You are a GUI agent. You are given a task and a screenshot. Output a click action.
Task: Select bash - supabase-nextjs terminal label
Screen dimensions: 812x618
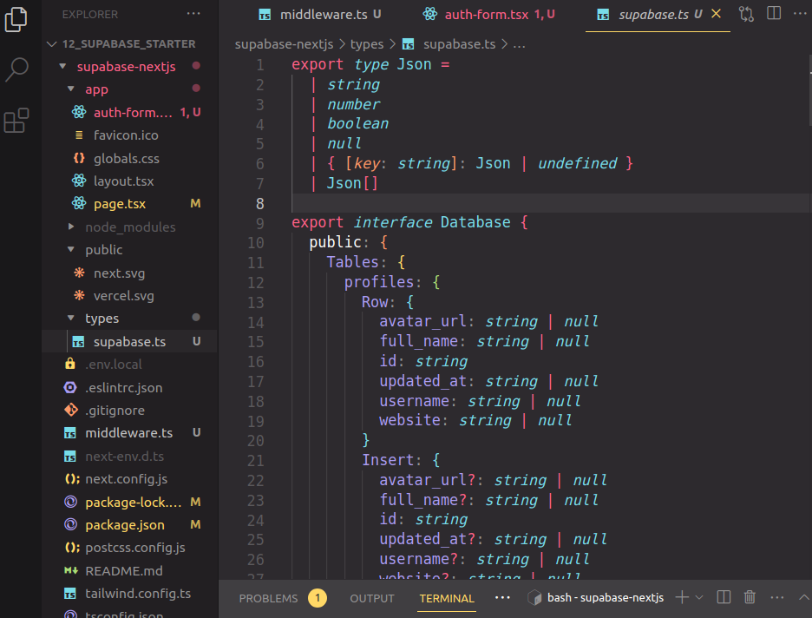coord(605,598)
